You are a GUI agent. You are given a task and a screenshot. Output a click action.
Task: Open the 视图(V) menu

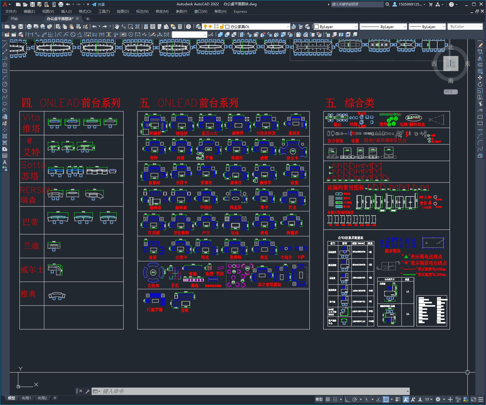48,12
